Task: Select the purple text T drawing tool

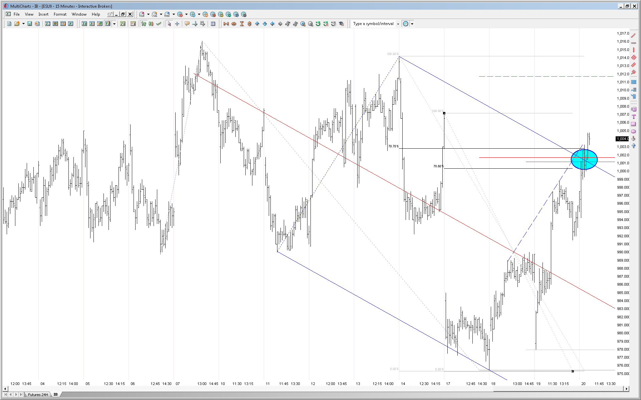Action: tap(633, 117)
